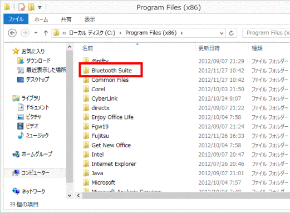Click the navigation pane scroll up arrow

[70, 47]
